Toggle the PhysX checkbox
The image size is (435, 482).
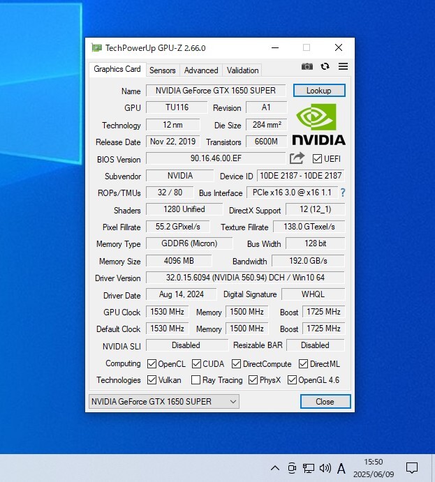(x=253, y=379)
